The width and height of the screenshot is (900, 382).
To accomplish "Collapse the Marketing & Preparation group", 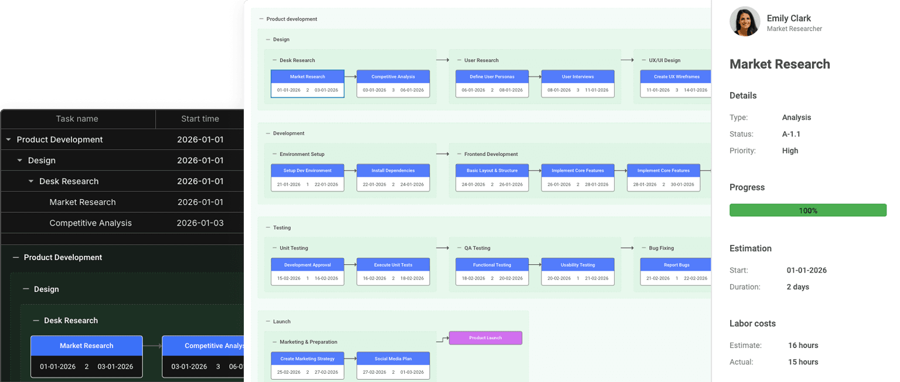I will 274,342.
